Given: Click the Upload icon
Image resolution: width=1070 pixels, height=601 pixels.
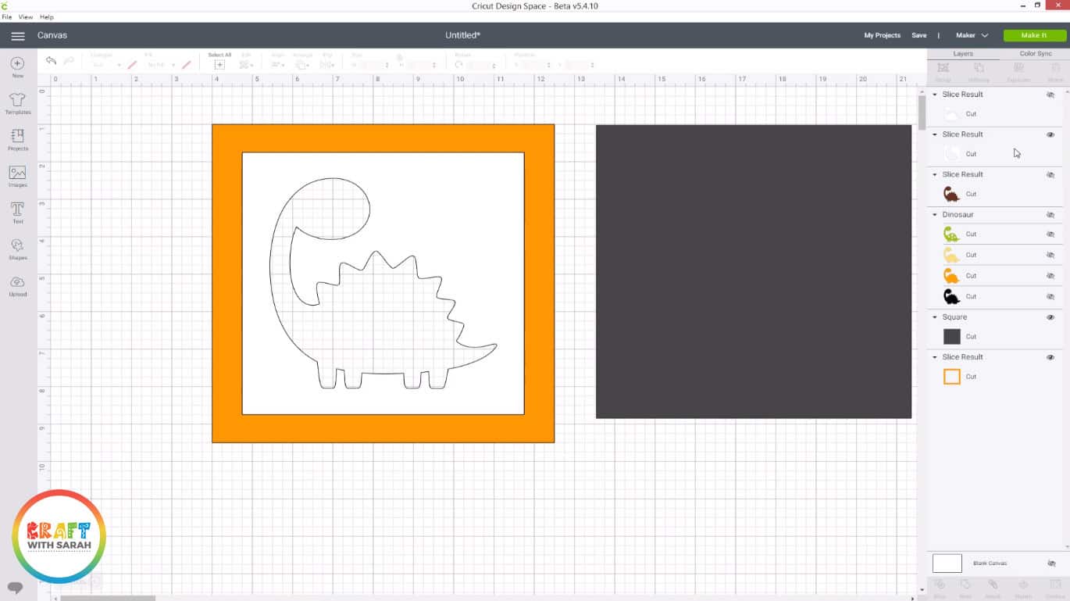Looking at the screenshot, I should [x=17, y=284].
